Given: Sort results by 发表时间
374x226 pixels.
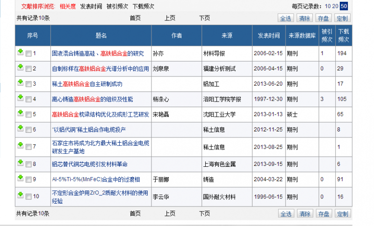Looking at the screenshot, I should [91, 7].
